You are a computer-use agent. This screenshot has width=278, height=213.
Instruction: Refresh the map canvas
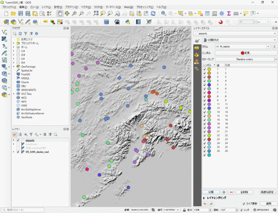153,13
